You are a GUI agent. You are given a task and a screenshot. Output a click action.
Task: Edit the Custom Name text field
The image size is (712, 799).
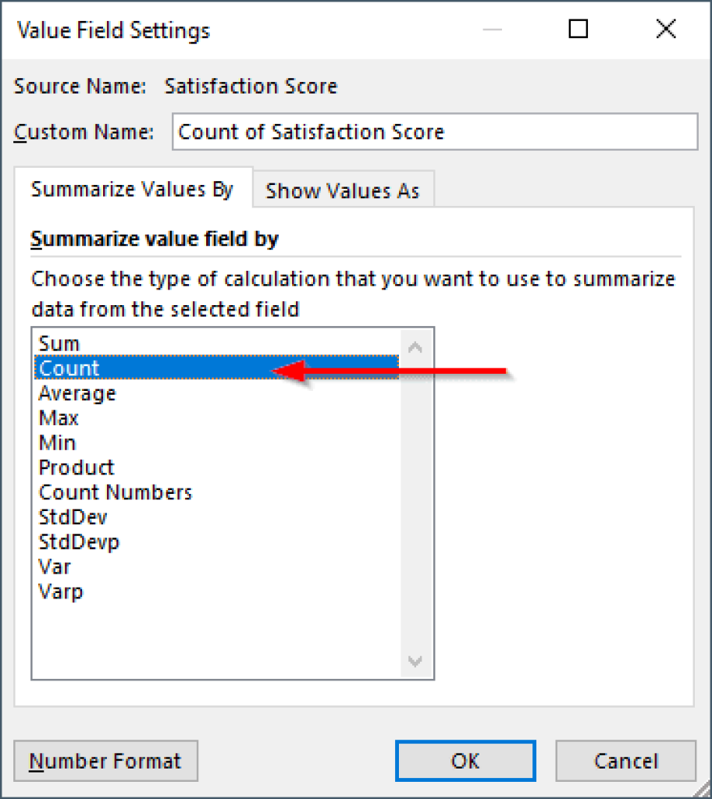coord(434,131)
